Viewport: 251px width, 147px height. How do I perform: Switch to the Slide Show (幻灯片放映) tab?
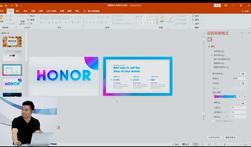[x=51, y=11]
